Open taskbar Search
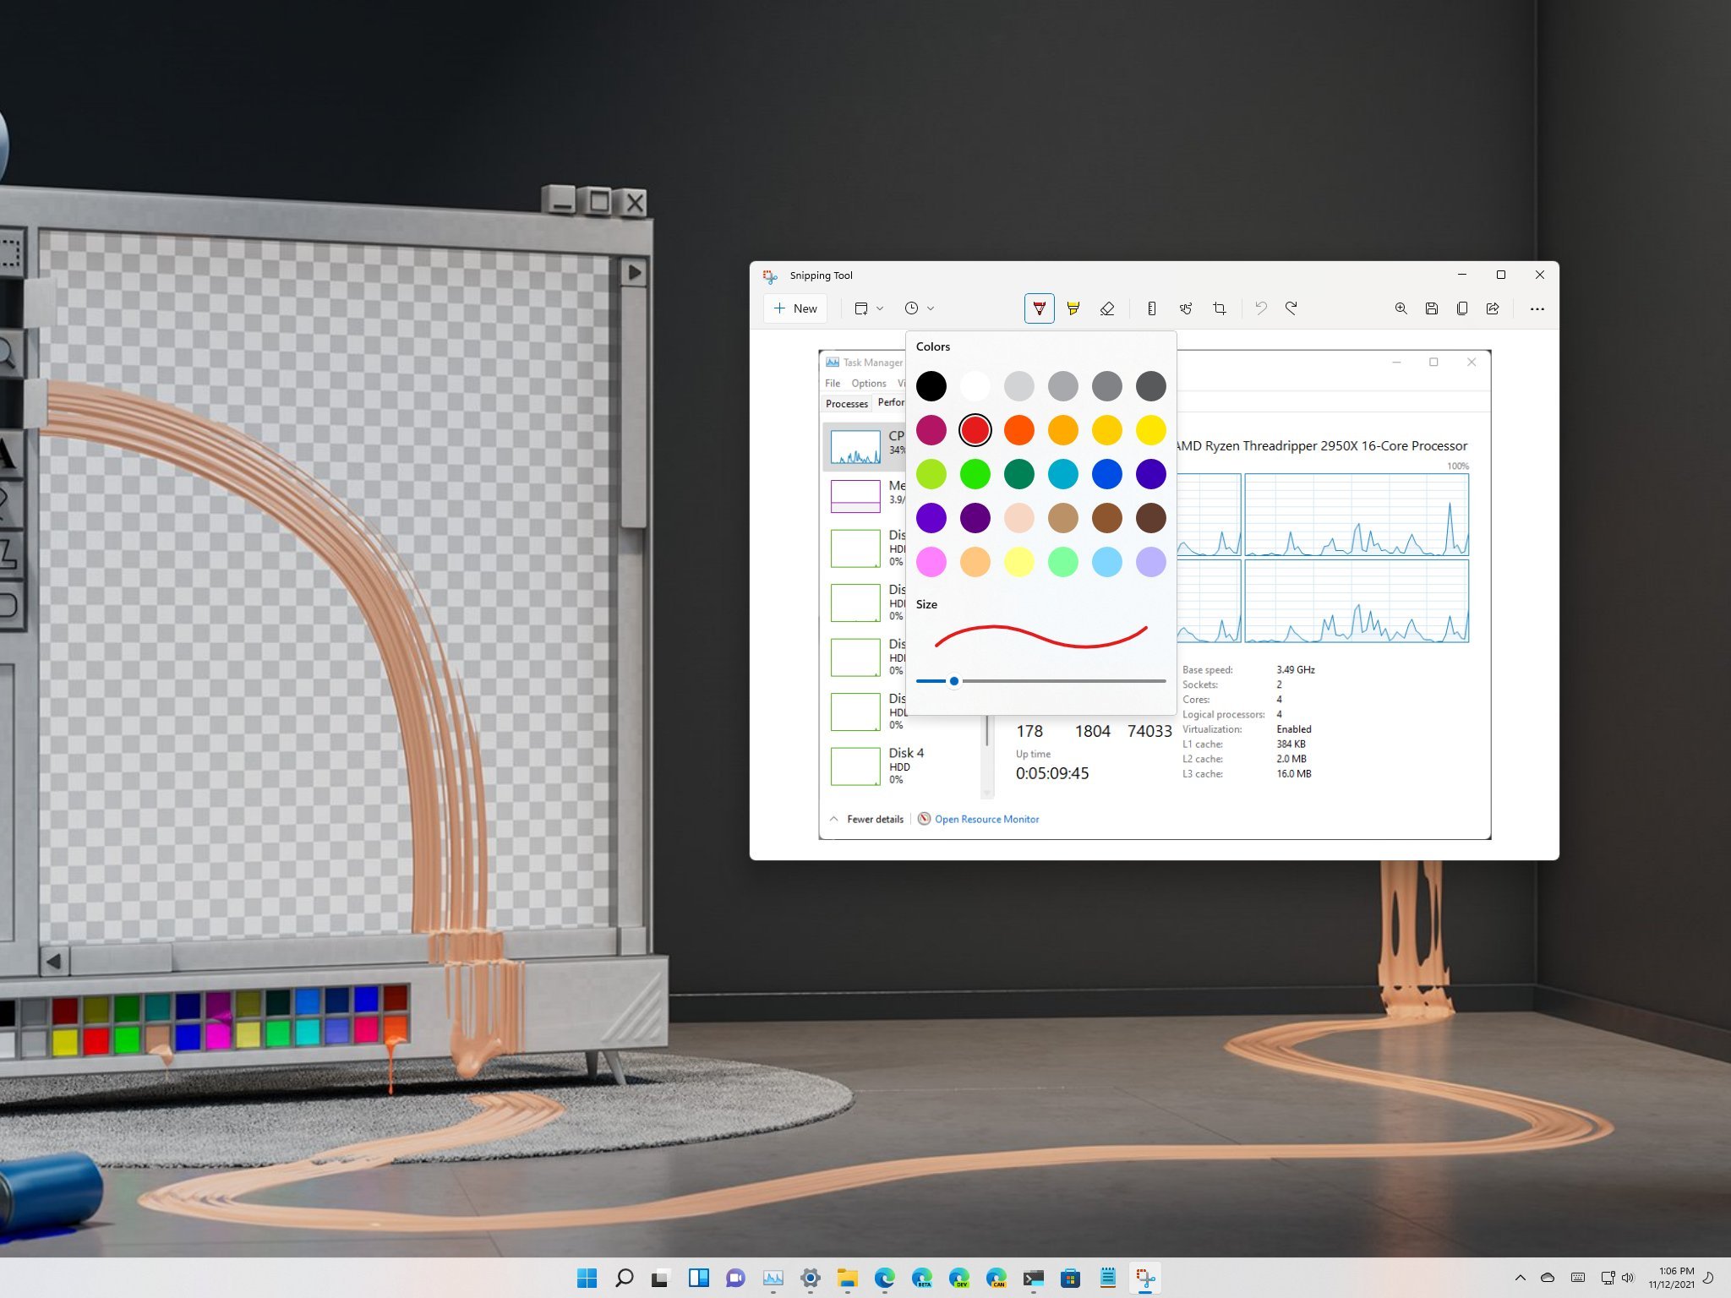 (x=624, y=1278)
